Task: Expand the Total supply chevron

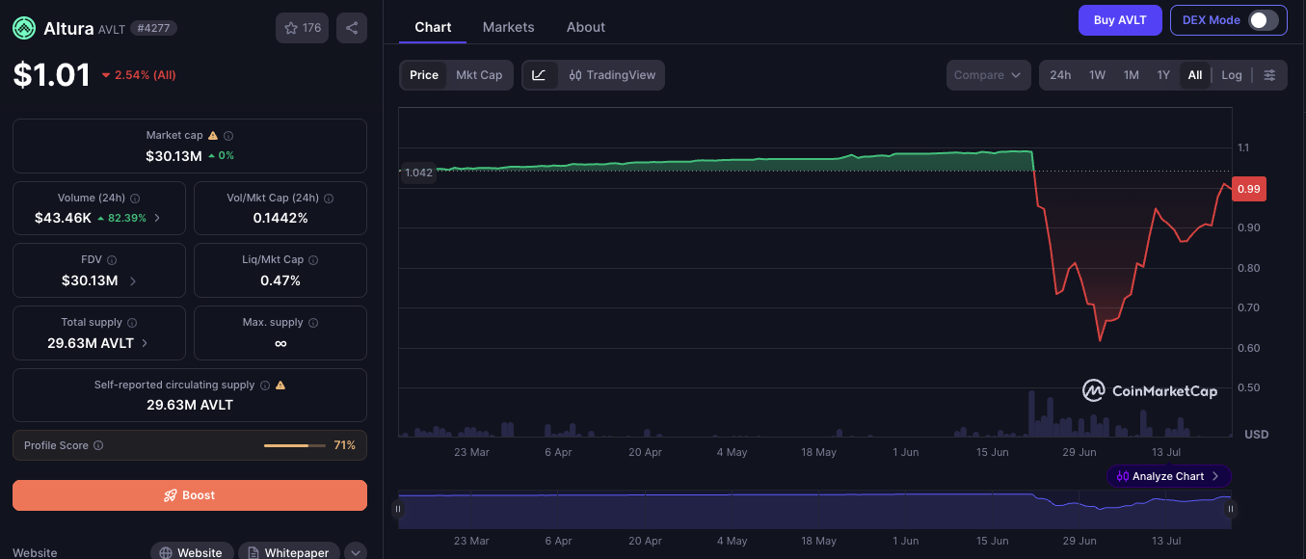Action: click(x=145, y=343)
